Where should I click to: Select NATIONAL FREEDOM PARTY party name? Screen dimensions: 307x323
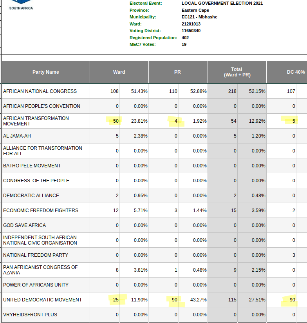pos(36,255)
